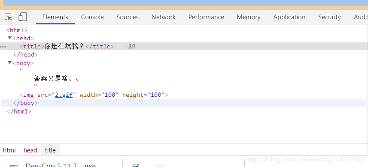Toggle the device toolbar icon

tap(22, 17)
